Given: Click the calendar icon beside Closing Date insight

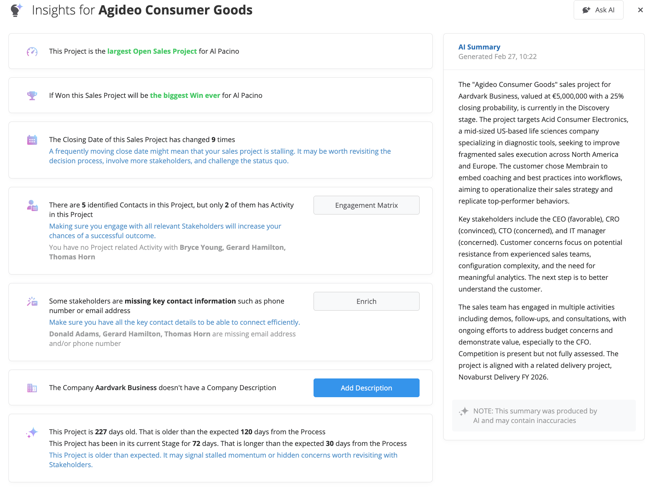Looking at the screenshot, I should tap(32, 140).
